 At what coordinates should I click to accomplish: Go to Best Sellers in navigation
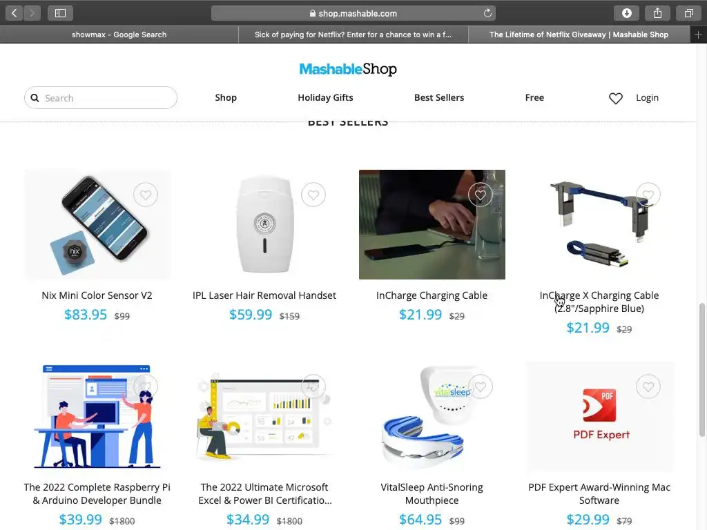438,97
